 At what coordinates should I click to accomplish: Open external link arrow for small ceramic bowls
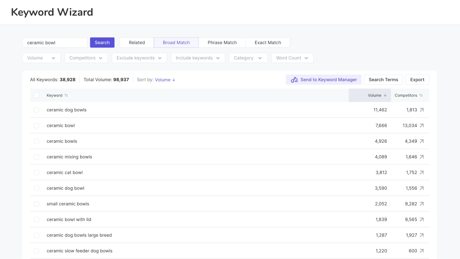[421, 204]
